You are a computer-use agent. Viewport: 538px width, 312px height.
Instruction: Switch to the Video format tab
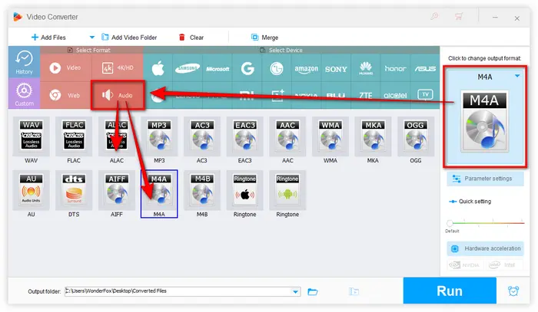pyautogui.click(x=66, y=67)
